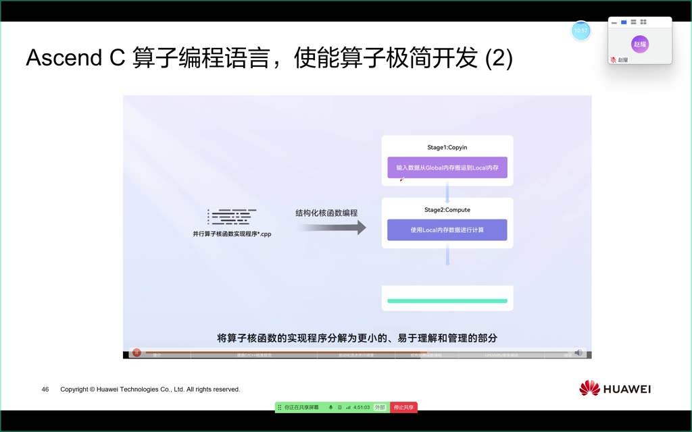This screenshot has width=692, height=432.
Task: Click the green bar in third stage box
Action: [447, 301]
